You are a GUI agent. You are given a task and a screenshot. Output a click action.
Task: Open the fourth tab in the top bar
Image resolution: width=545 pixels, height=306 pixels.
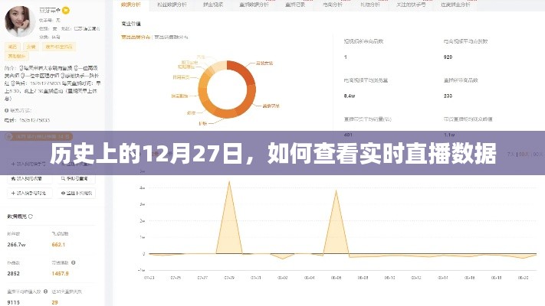click(x=254, y=5)
